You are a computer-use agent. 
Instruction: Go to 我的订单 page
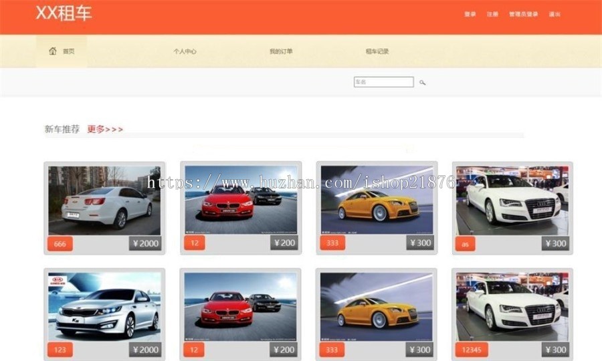coord(281,51)
